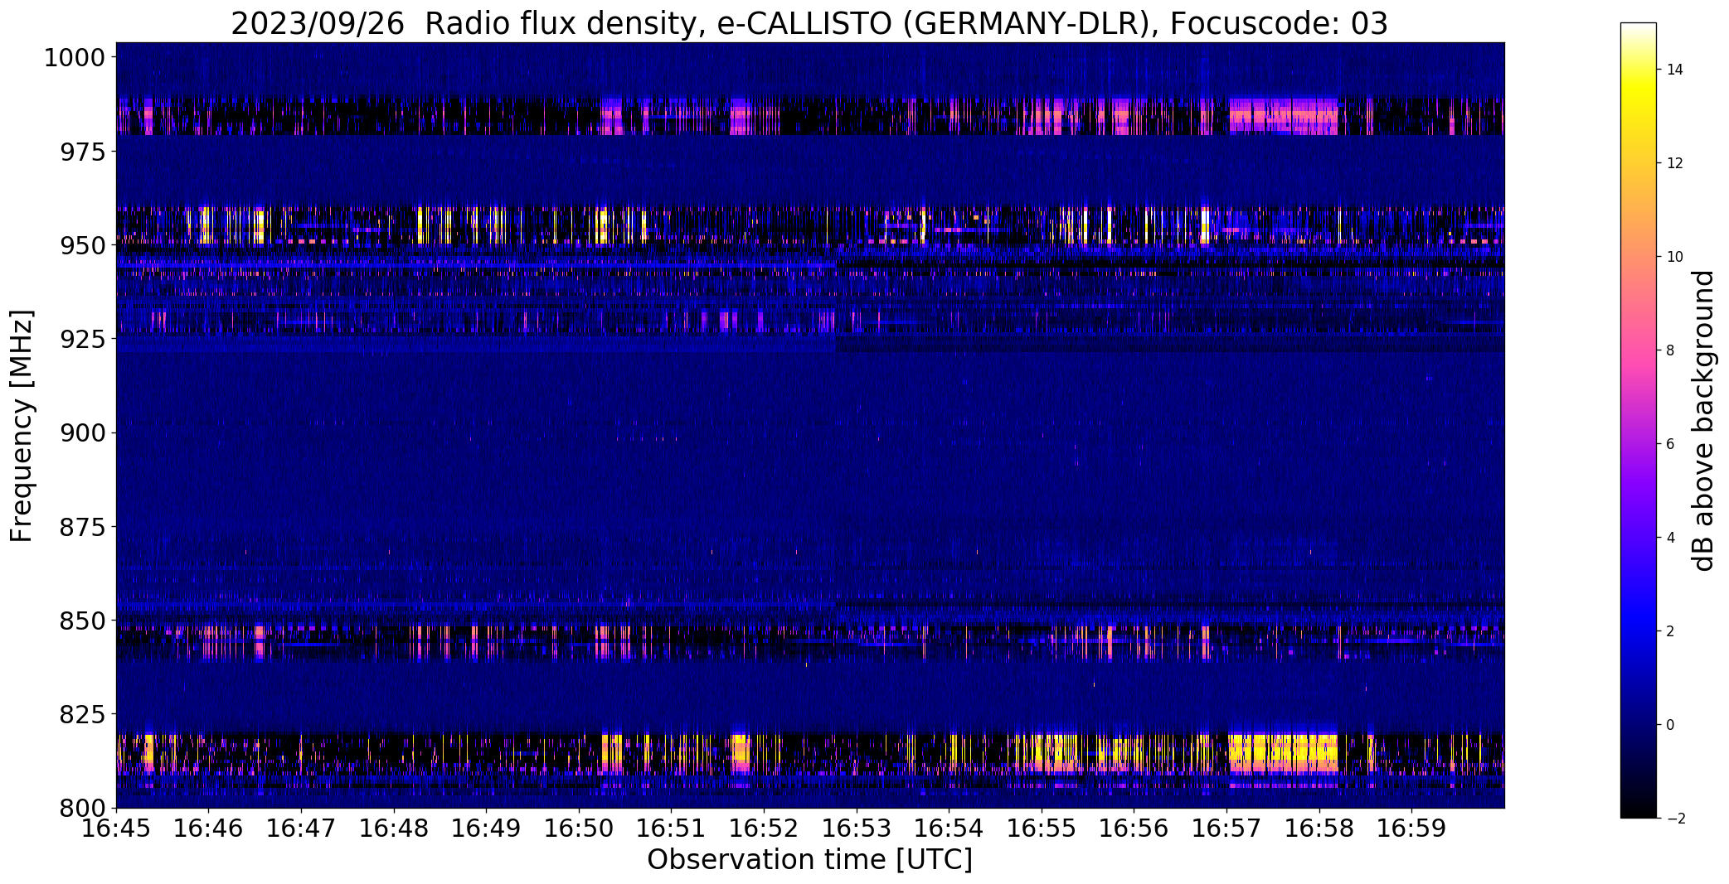The height and width of the screenshot is (884, 1729).
Task: Click the 1000 MHz frequency tick label
Action: pos(74,58)
